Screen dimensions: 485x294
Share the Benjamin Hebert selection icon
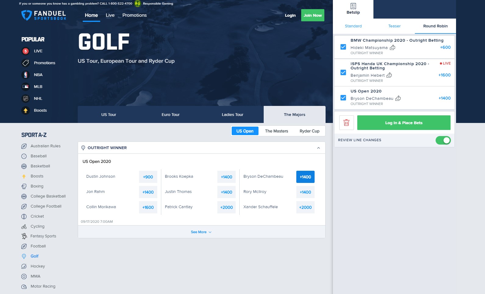coord(389,75)
